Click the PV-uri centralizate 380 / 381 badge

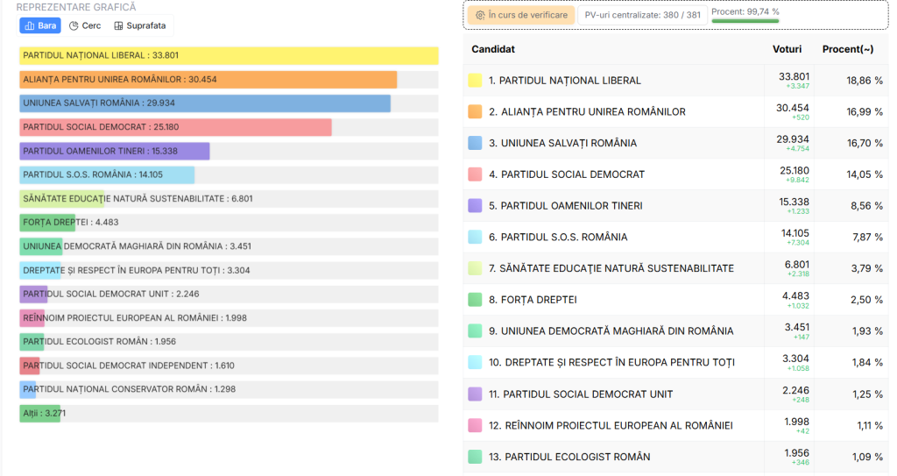coord(641,15)
